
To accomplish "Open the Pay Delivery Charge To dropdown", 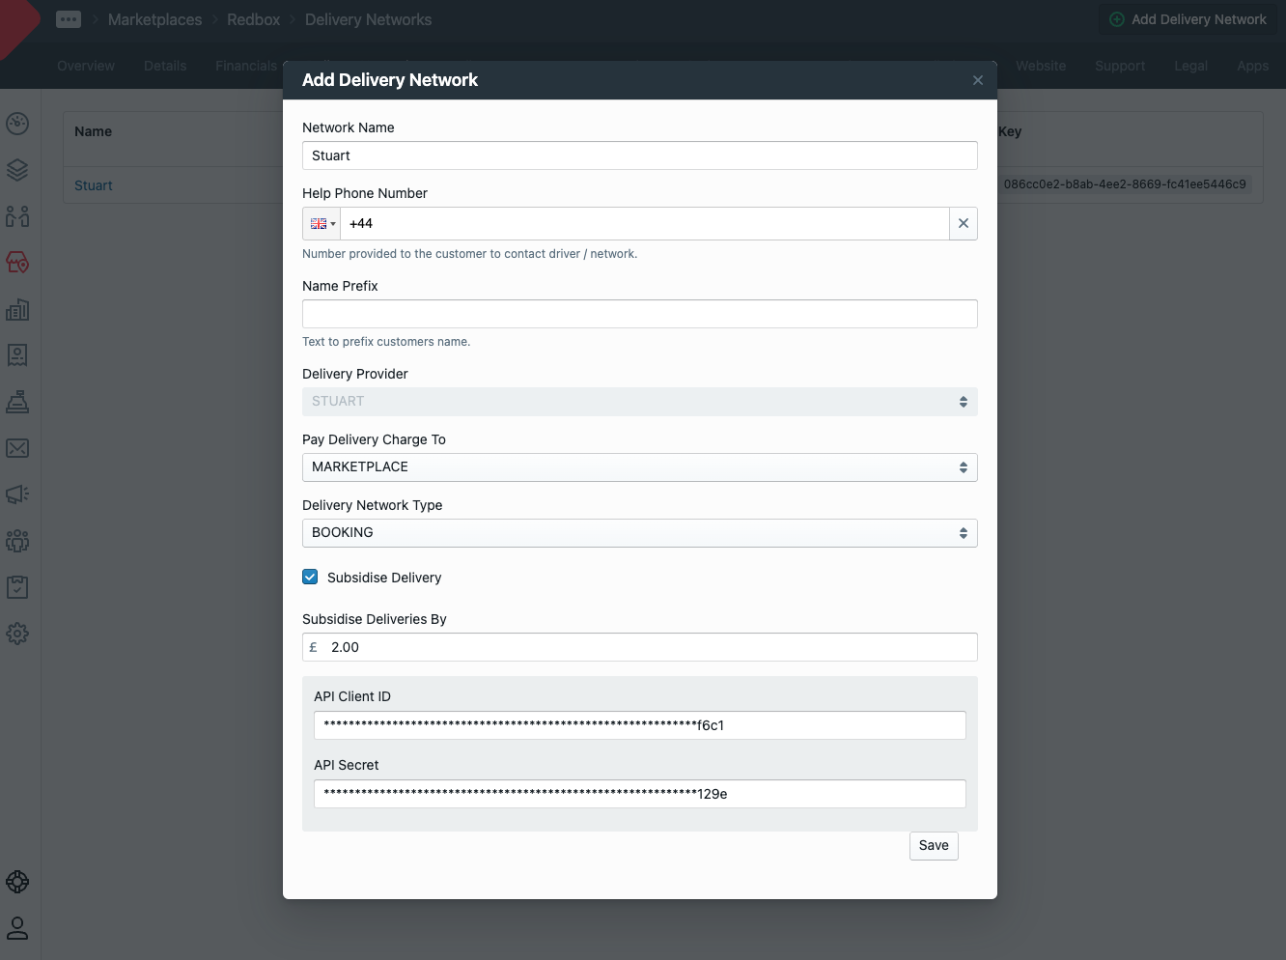I will 639,466.
